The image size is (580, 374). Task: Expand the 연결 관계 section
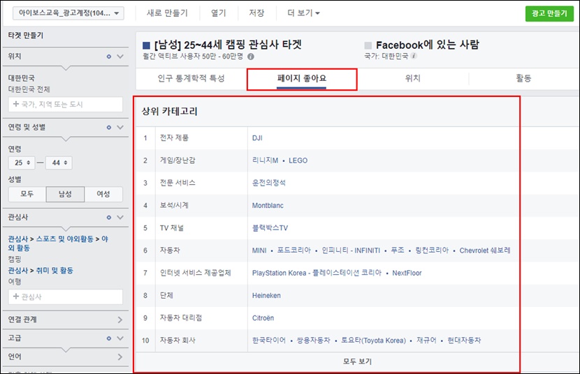(120, 320)
